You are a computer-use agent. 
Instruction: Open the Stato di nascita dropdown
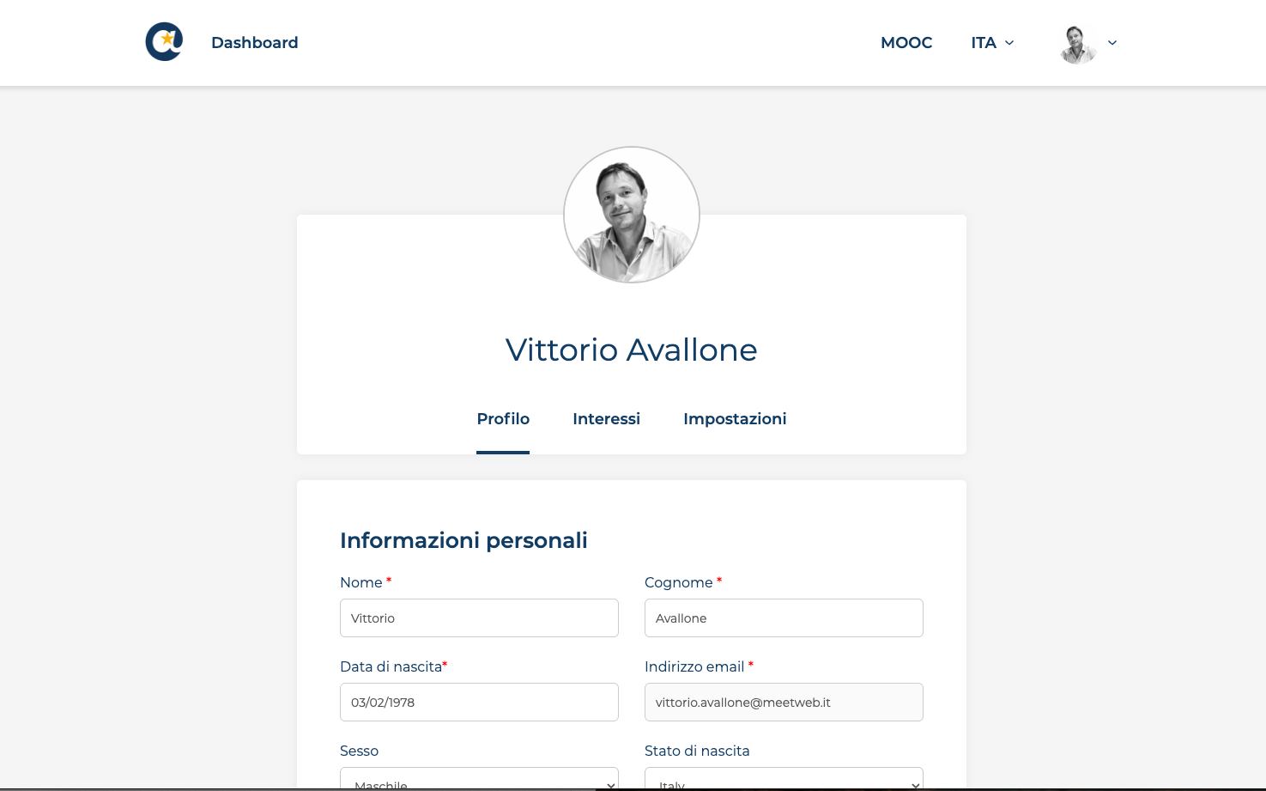tap(783, 782)
